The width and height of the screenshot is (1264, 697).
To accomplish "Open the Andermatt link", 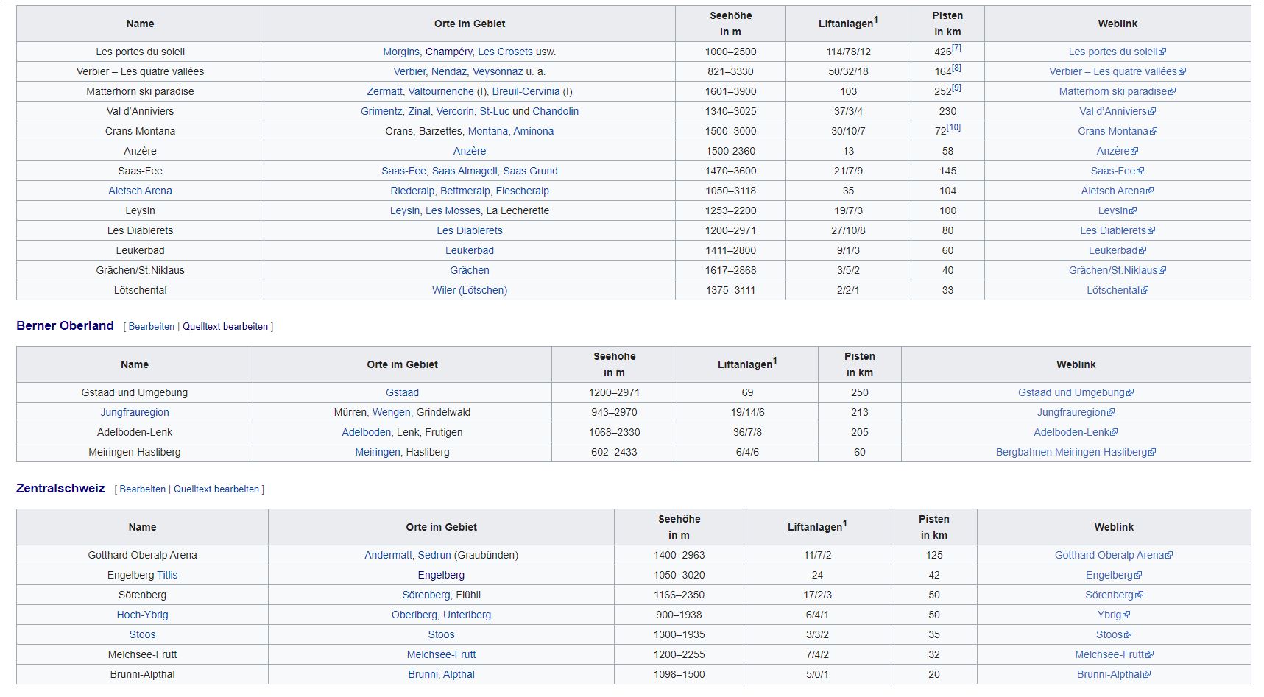I will (389, 555).
